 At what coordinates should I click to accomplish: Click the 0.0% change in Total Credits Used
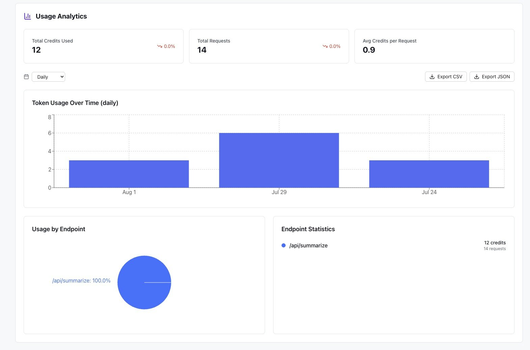pos(169,46)
